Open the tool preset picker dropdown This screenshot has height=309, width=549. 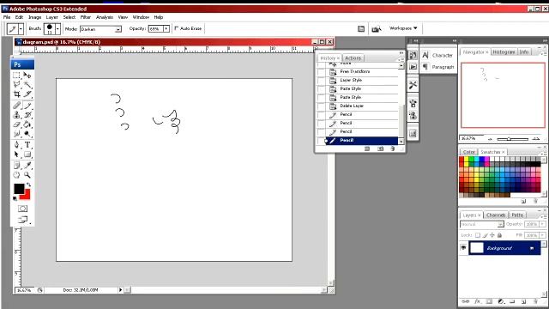pyautogui.click(x=21, y=28)
